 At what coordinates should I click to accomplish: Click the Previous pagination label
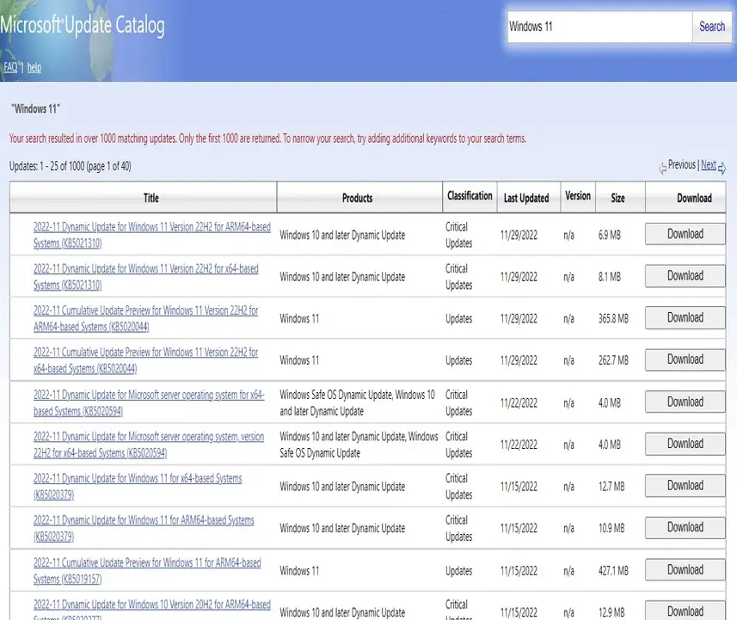click(682, 164)
